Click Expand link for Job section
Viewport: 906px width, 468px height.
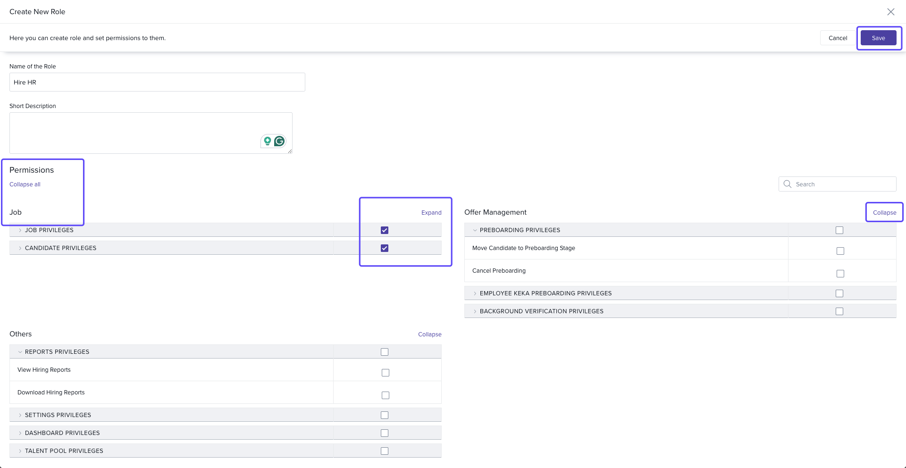tap(431, 213)
